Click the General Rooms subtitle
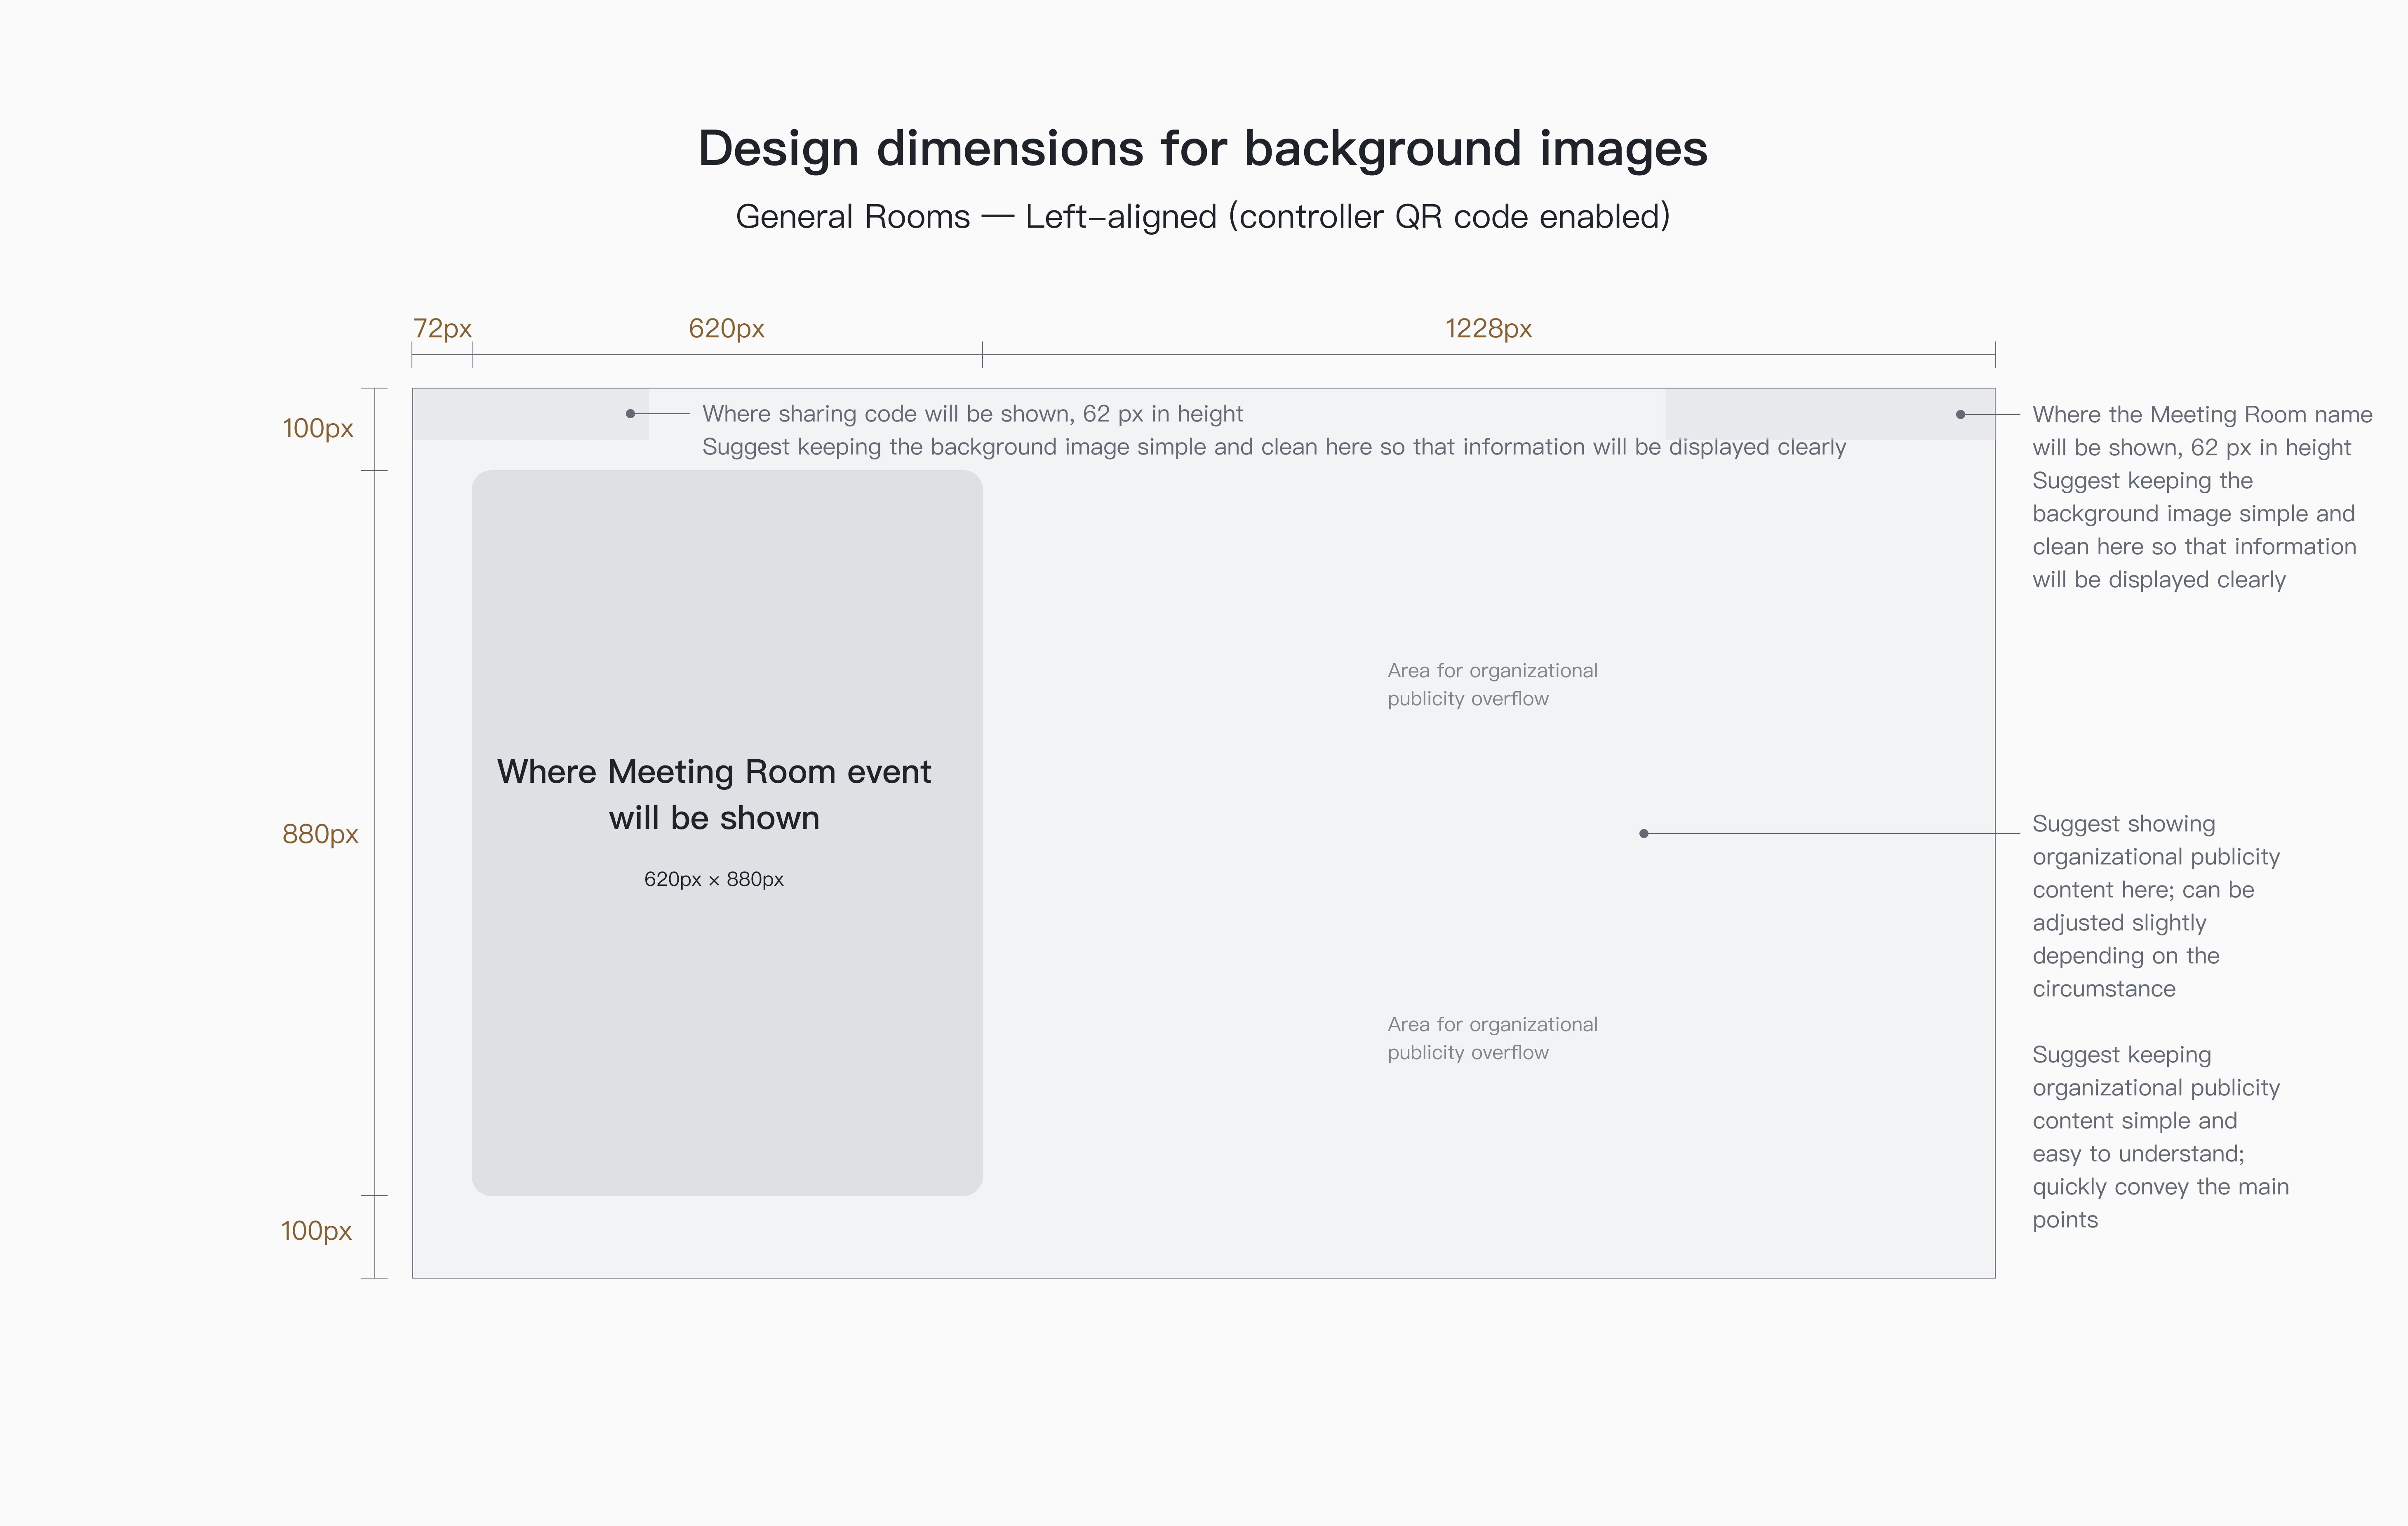 (x=1203, y=217)
